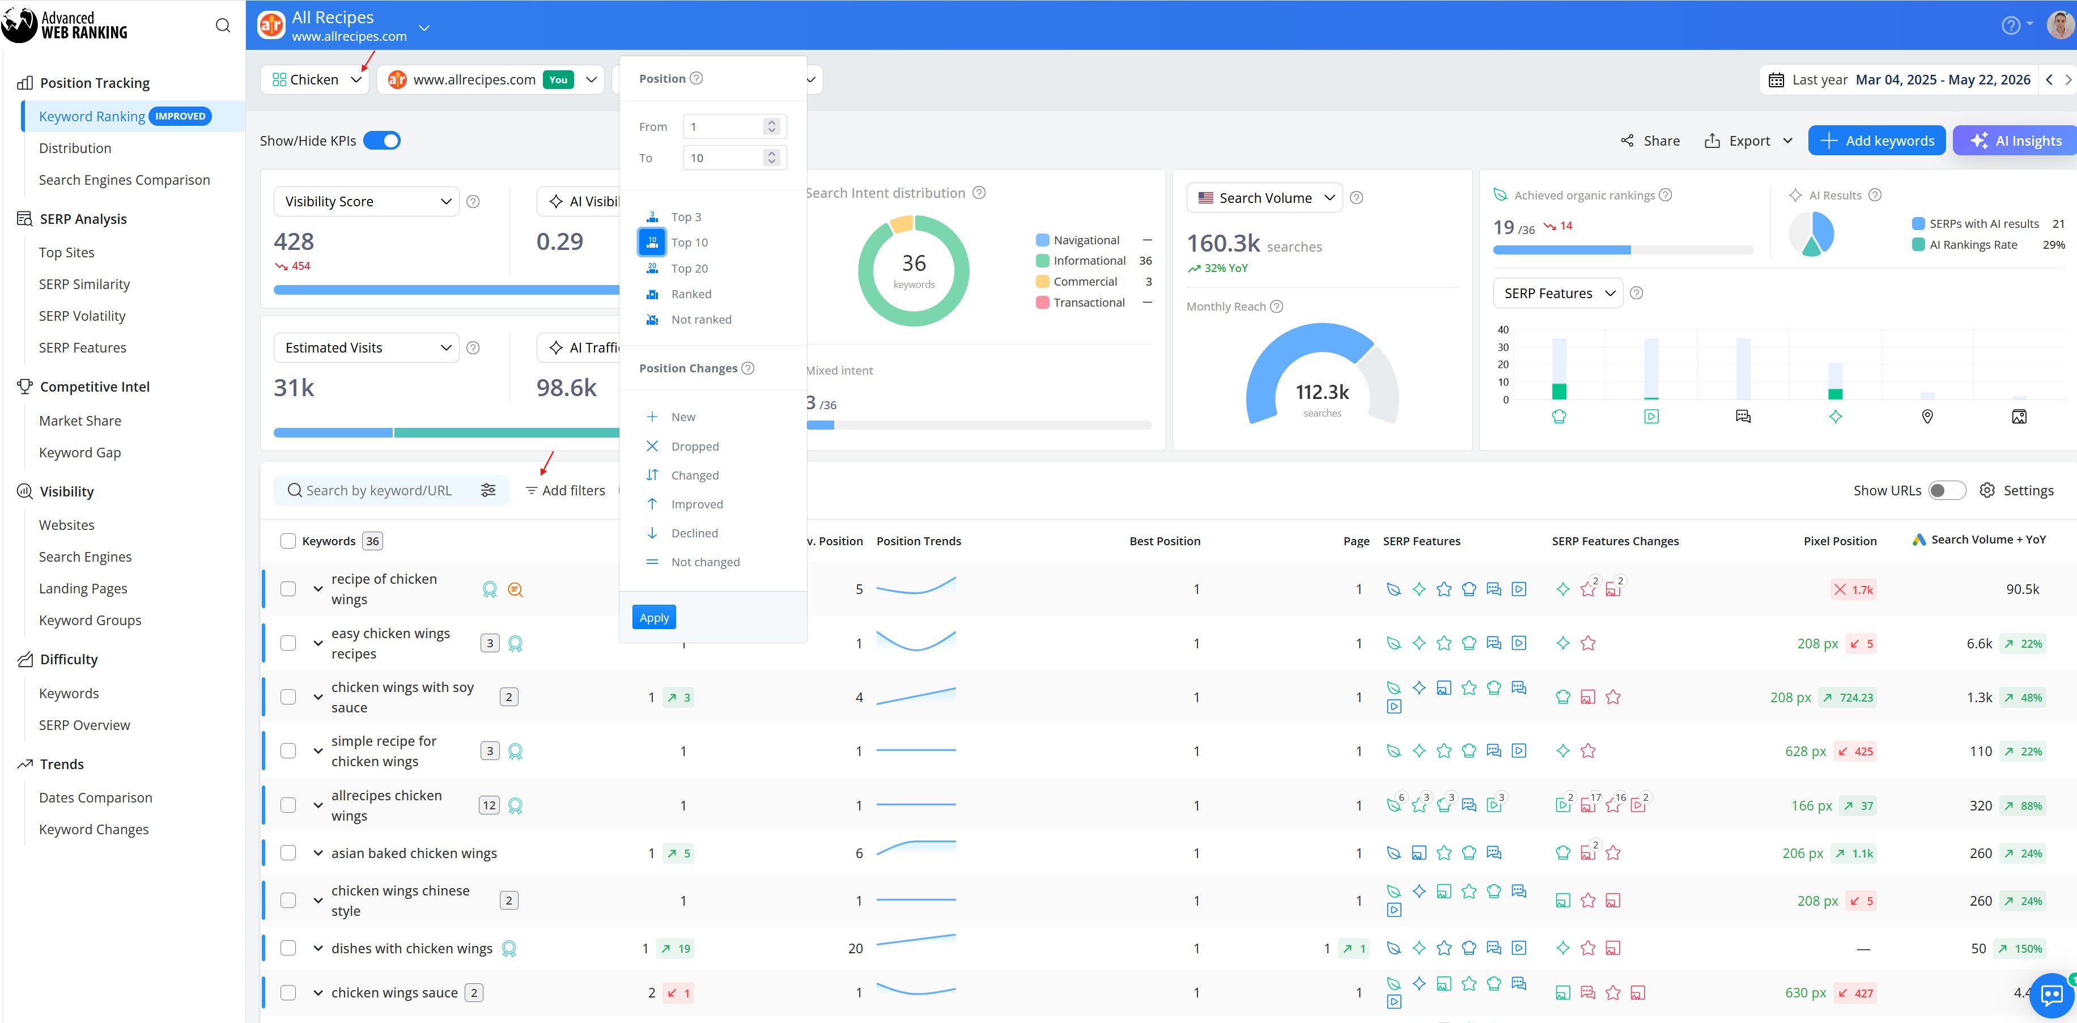Open the Visibility Score metric dropdown

[366, 202]
